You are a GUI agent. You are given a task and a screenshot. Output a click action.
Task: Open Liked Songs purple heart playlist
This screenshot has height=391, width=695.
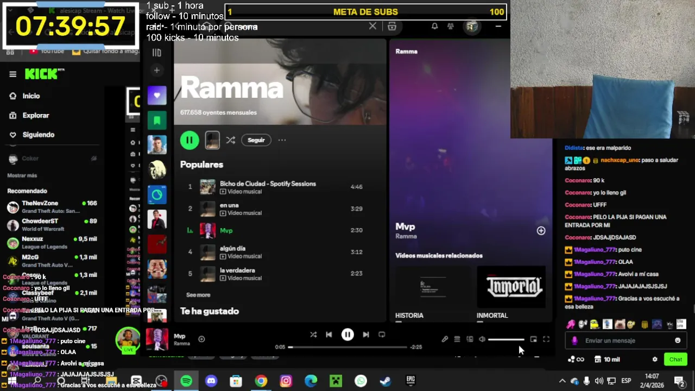(157, 96)
